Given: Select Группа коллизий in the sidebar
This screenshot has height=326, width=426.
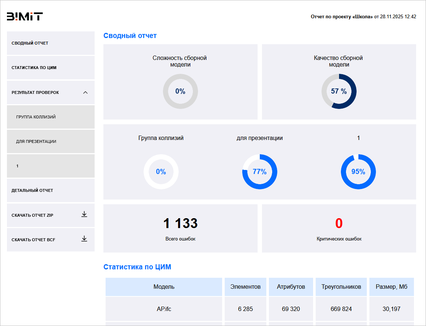Looking at the screenshot, I should (x=36, y=117).
